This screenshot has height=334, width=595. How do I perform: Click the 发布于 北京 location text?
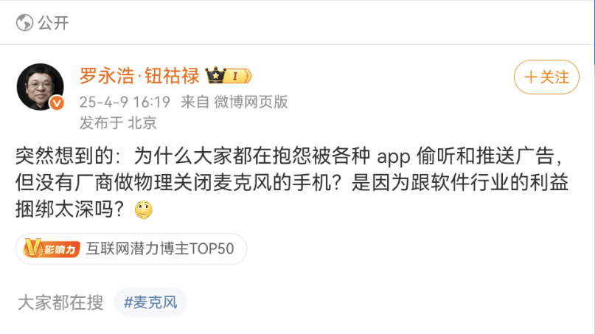[118, 122]
